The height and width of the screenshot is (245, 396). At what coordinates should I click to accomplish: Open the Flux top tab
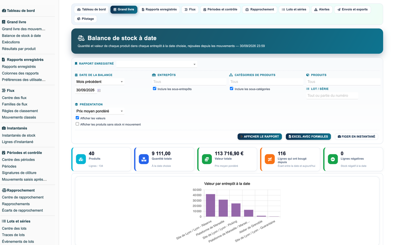(x=190, y=10)
